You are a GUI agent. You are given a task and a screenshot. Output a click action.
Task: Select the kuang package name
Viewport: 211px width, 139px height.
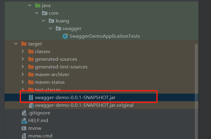[62, 21]
